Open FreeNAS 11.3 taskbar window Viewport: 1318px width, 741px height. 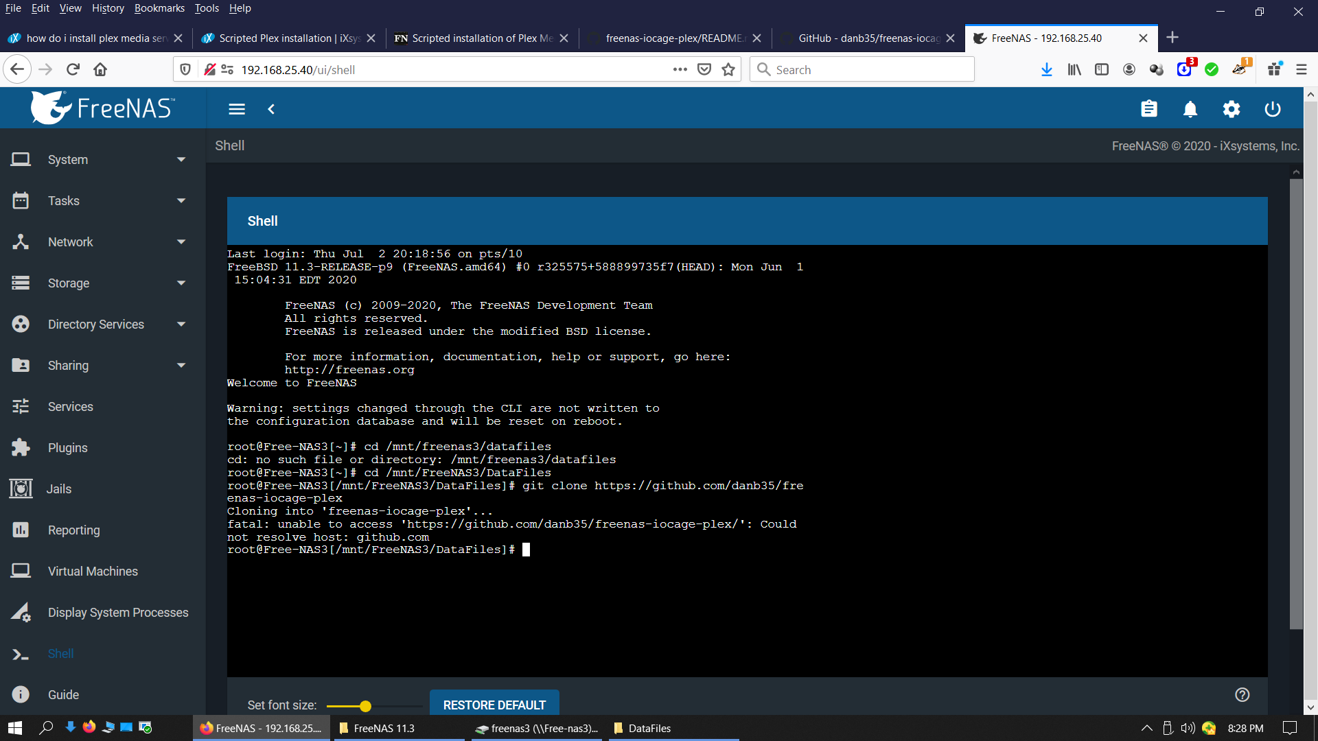(399, 728)
